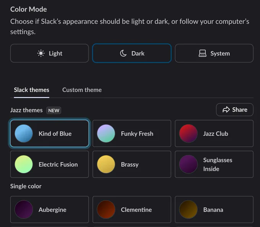The width and height of the screenshot is (260, 227).
Task: Click the lime green Electric Fusion swatch
Action: point(24,164)
